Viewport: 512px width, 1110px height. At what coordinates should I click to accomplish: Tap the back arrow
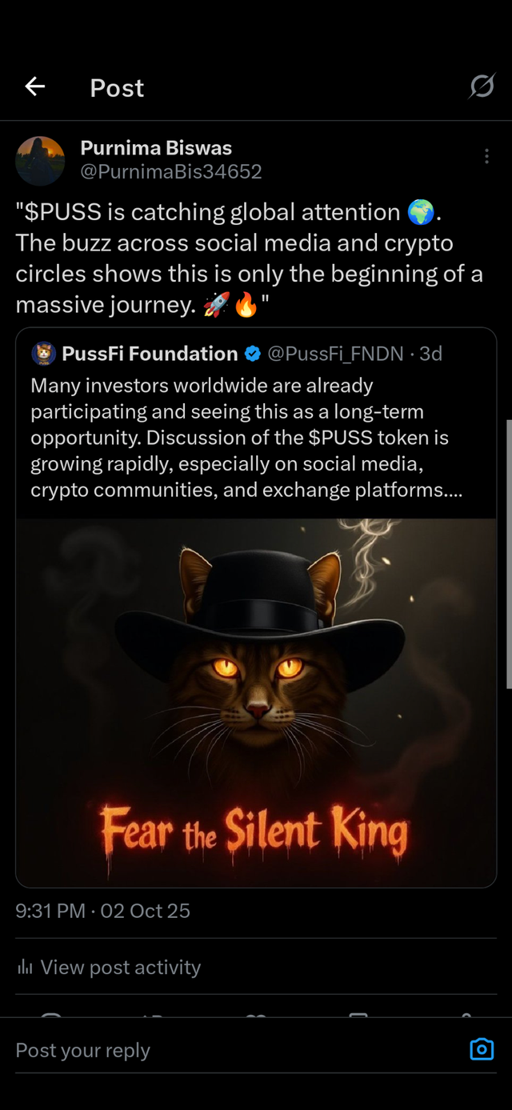(x=35, y=86)
